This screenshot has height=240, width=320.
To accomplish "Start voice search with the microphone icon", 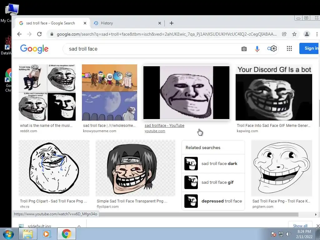I will click(x=257, y=49).
